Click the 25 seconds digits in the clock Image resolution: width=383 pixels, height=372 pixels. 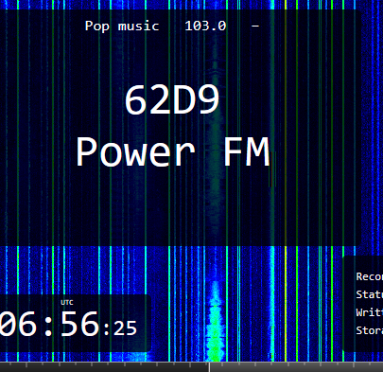click(125, 328)
